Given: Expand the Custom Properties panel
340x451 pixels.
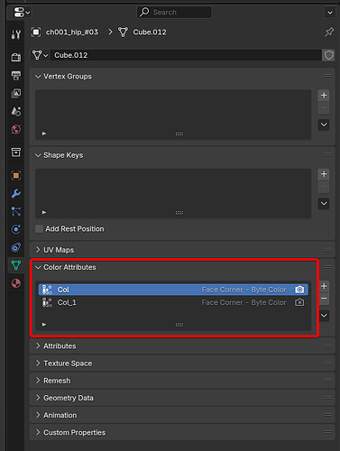Looking at the screenshot, I should [38, 432].
